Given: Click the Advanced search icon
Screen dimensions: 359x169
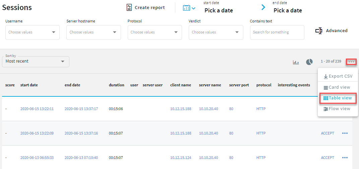Looking at the screenshot, I should coord(319,31).
